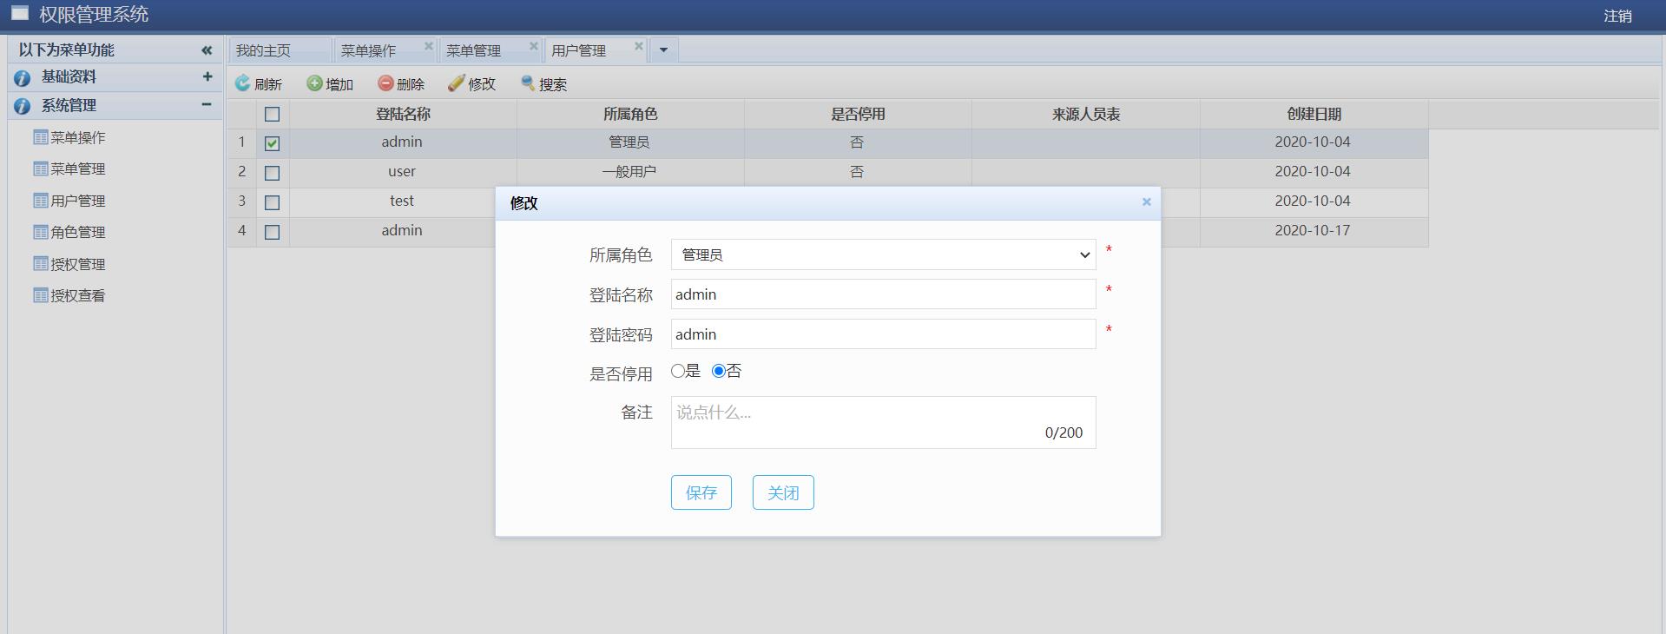Click the 登陆名称 column header
The width and height of the screenshot is (1666, 634).
pyautogui.click(x=404, y=114)
